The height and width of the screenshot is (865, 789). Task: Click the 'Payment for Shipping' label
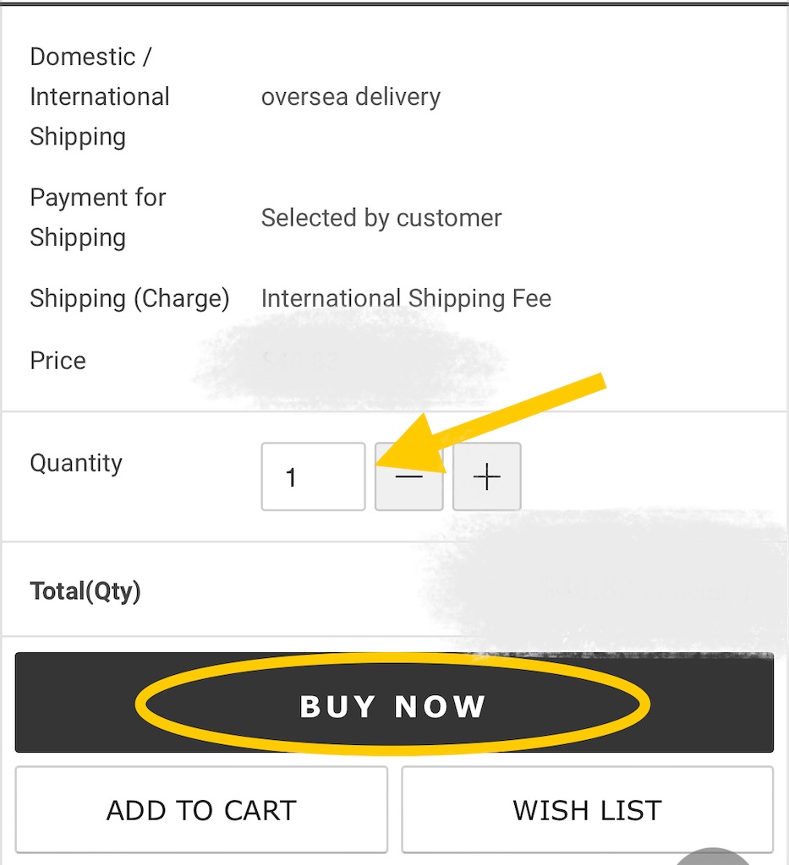pyautogui.click(x=98, y=217)
